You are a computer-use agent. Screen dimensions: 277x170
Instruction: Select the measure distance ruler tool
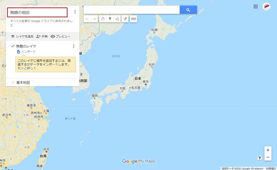(x=133, y=19)
